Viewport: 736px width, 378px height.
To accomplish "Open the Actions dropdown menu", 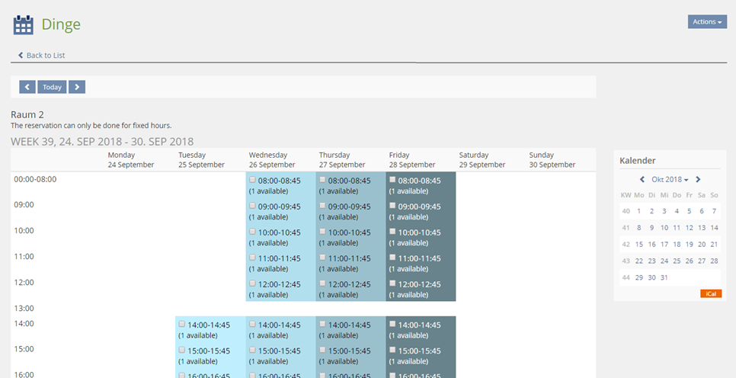I will point(707,22).
